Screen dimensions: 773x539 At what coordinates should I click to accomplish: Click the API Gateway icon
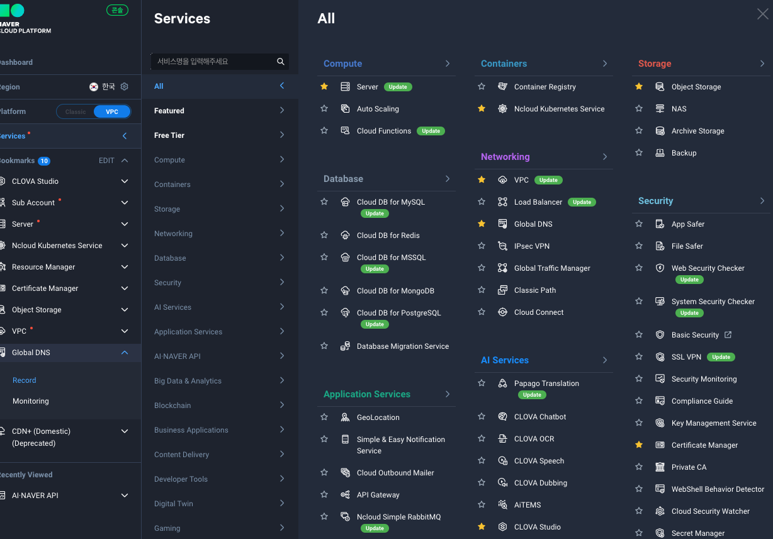[x=345, y=495]
